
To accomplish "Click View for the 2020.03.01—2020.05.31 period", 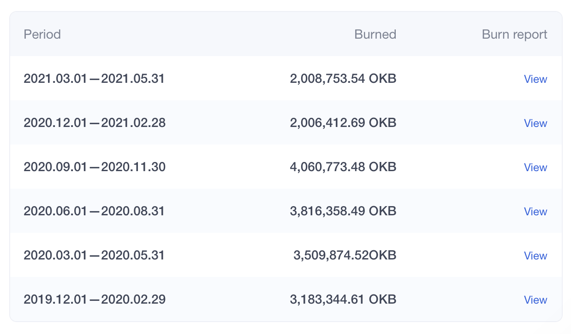I will 535,256.
